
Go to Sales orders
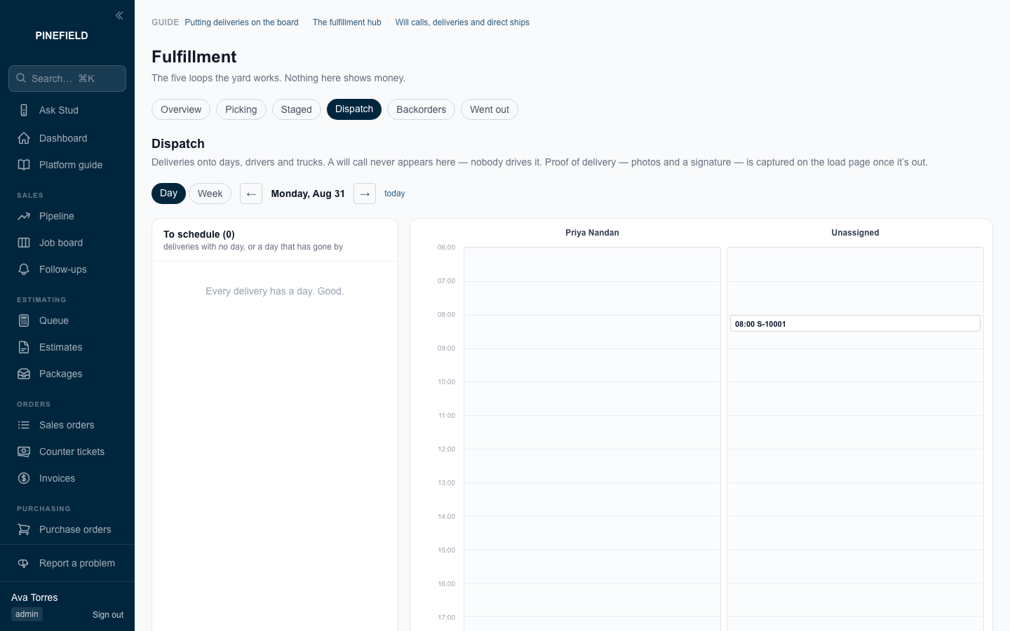point(67,425)
